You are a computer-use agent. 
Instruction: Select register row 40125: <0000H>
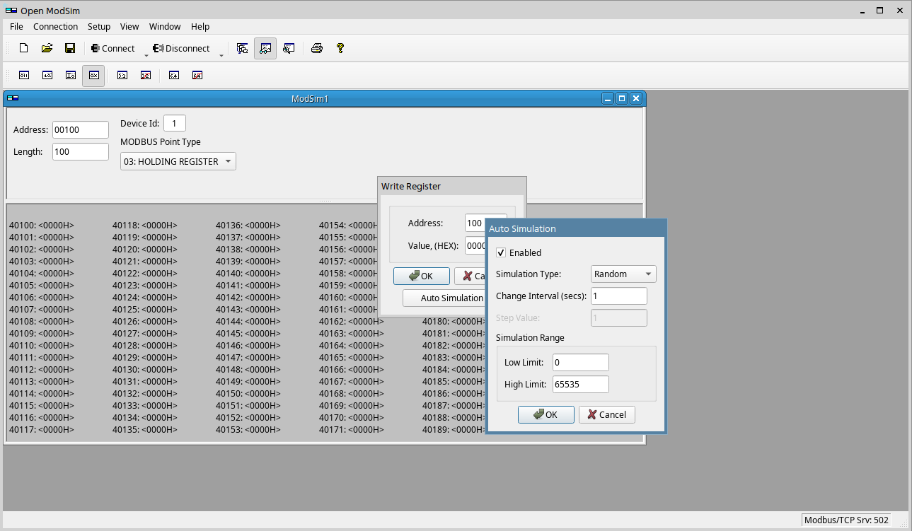[145, 309]
